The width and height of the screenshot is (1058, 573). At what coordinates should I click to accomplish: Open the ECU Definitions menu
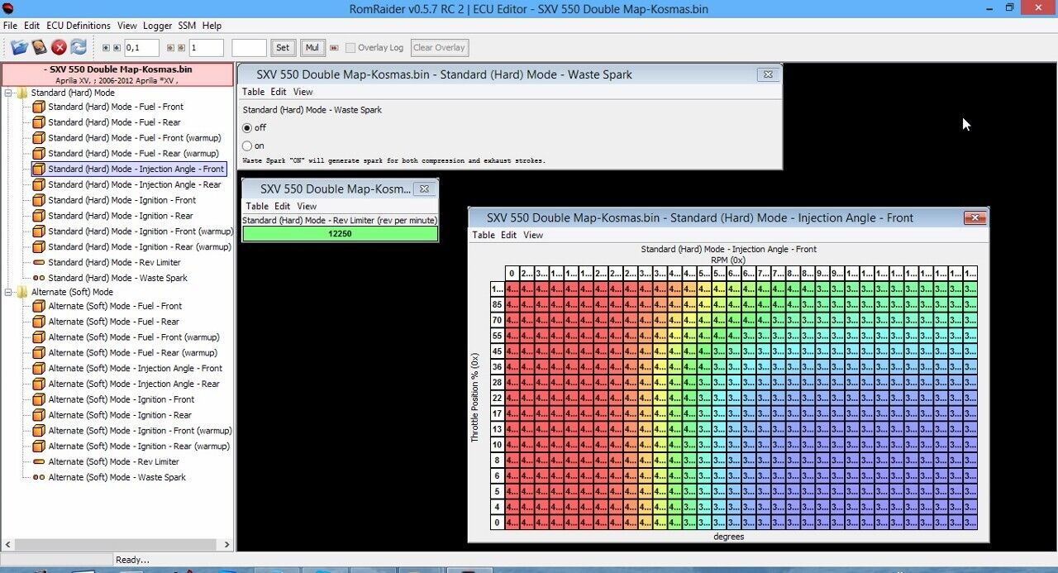click(79, 26)
